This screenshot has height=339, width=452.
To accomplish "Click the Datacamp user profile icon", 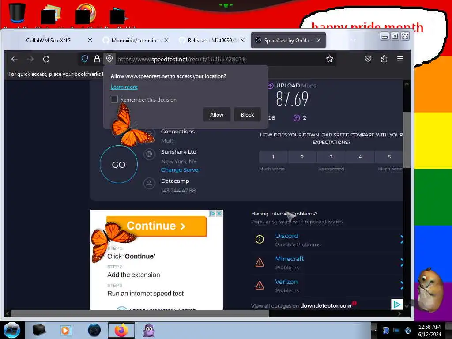I will coord(149,183).
